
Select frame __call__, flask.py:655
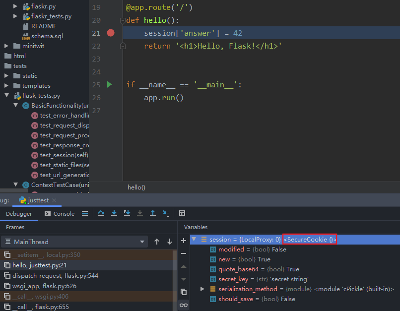(87, 307)
